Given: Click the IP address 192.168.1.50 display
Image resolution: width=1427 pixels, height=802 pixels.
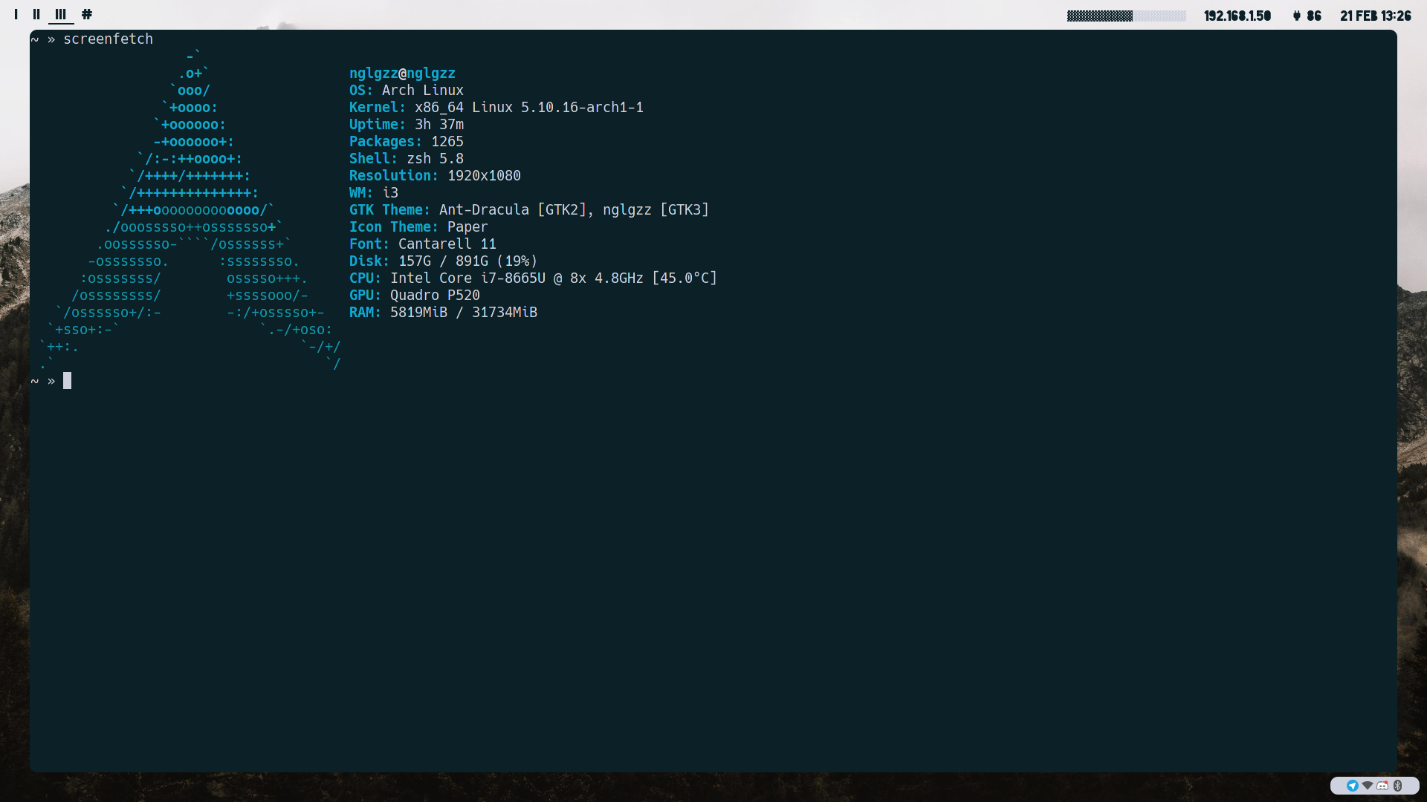Looking at the screenshot, I should pos(1237,15).
